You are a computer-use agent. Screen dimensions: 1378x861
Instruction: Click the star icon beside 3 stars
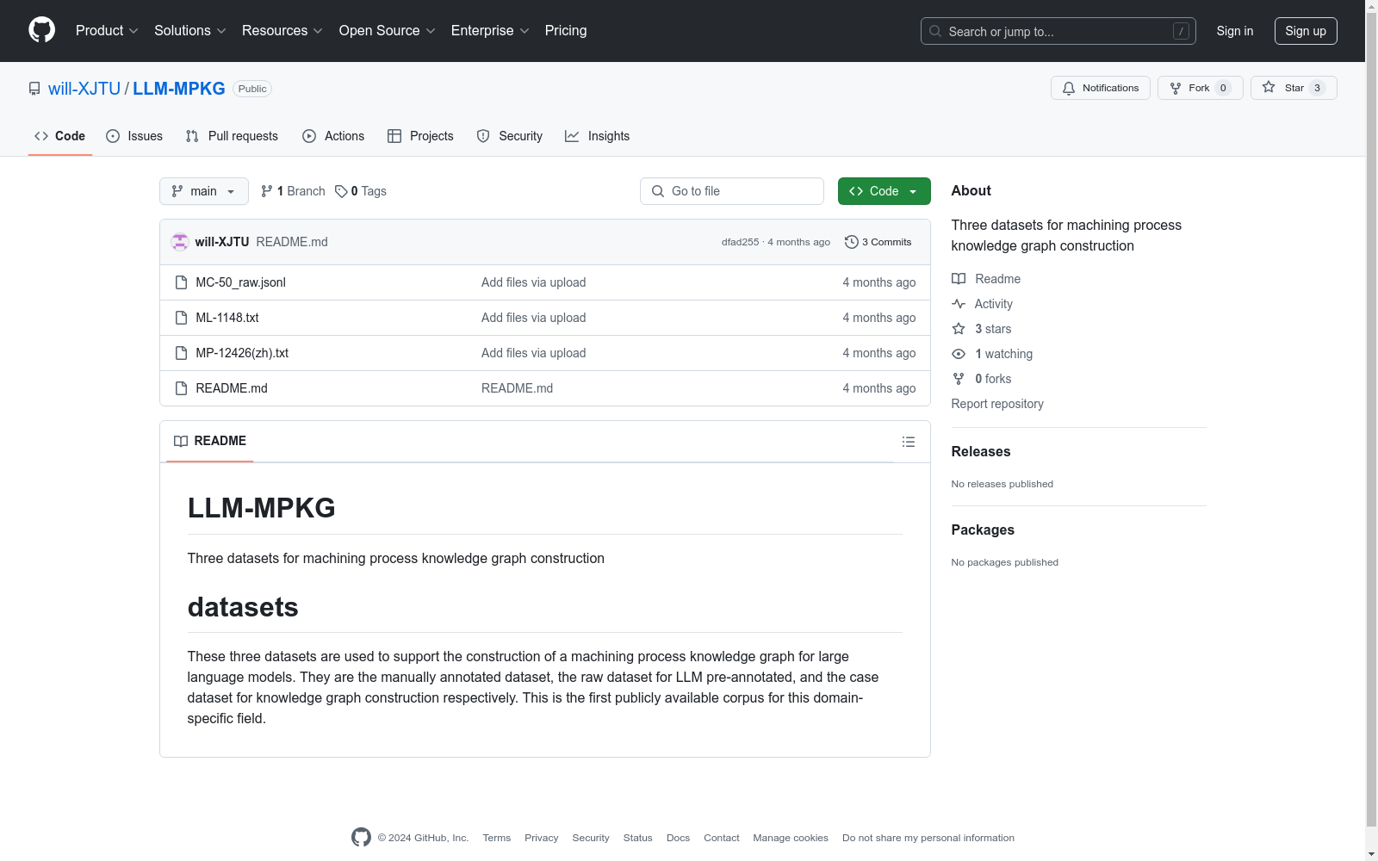(959, 329)
